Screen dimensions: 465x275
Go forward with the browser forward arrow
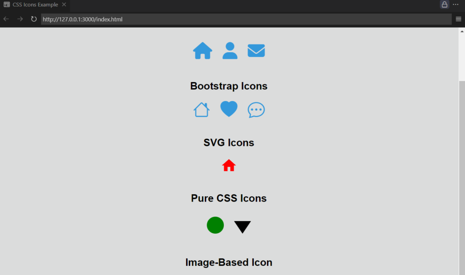20,19
